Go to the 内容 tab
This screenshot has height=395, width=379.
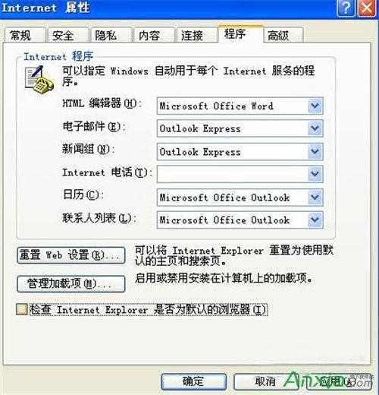154,36
